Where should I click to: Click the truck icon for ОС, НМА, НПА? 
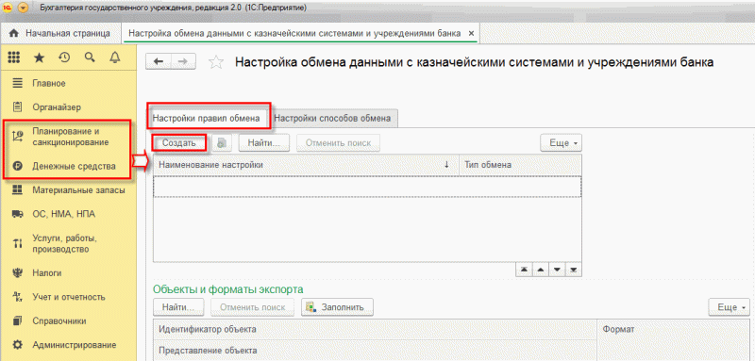[x=17, y=214]
